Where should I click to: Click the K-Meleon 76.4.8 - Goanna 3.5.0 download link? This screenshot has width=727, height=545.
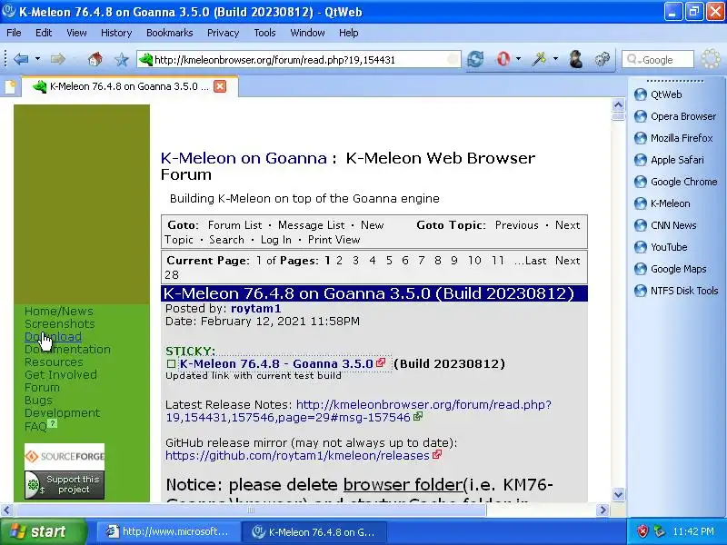(x=276, y=364)
